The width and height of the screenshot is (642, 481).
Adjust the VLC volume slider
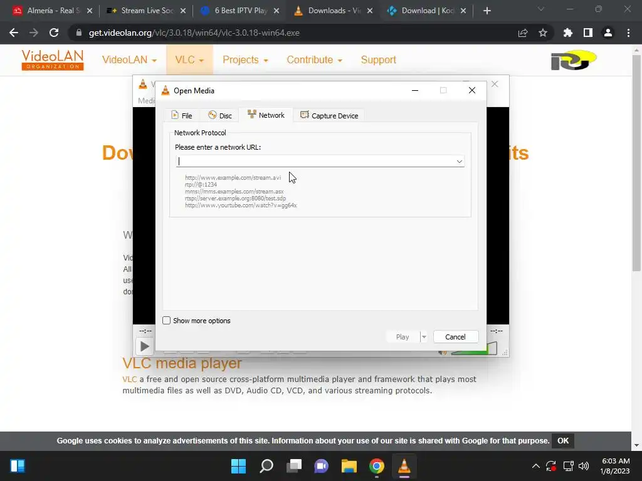point(474,349)
